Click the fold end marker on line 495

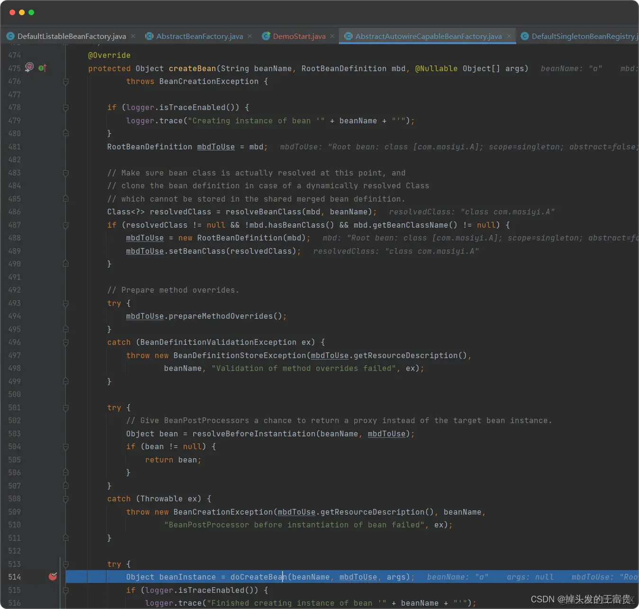coord(66,329)
